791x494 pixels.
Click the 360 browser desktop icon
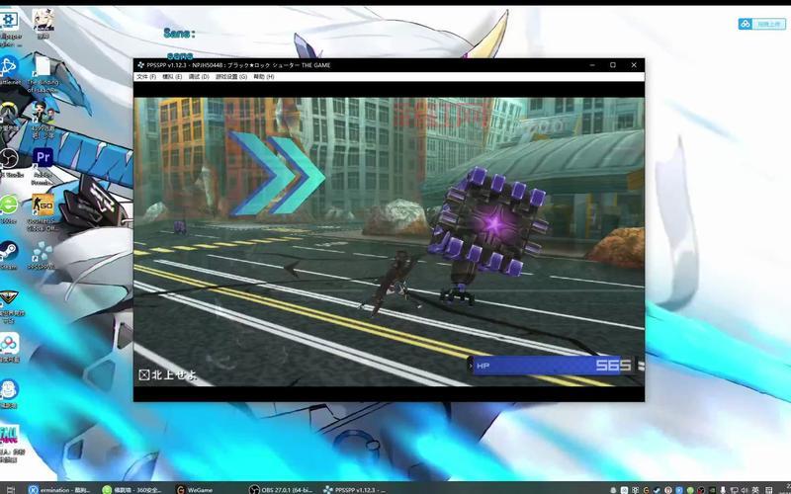coord(9,208)
